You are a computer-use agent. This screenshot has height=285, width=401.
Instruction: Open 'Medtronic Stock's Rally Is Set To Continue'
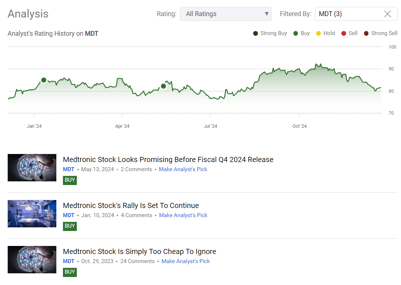(131, 205)
